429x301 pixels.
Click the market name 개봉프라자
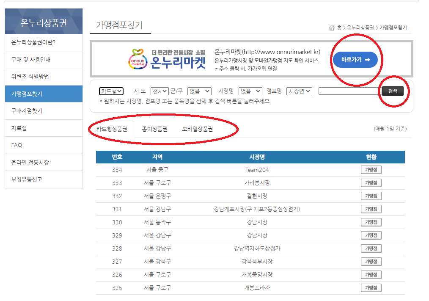tap(257, 288)
